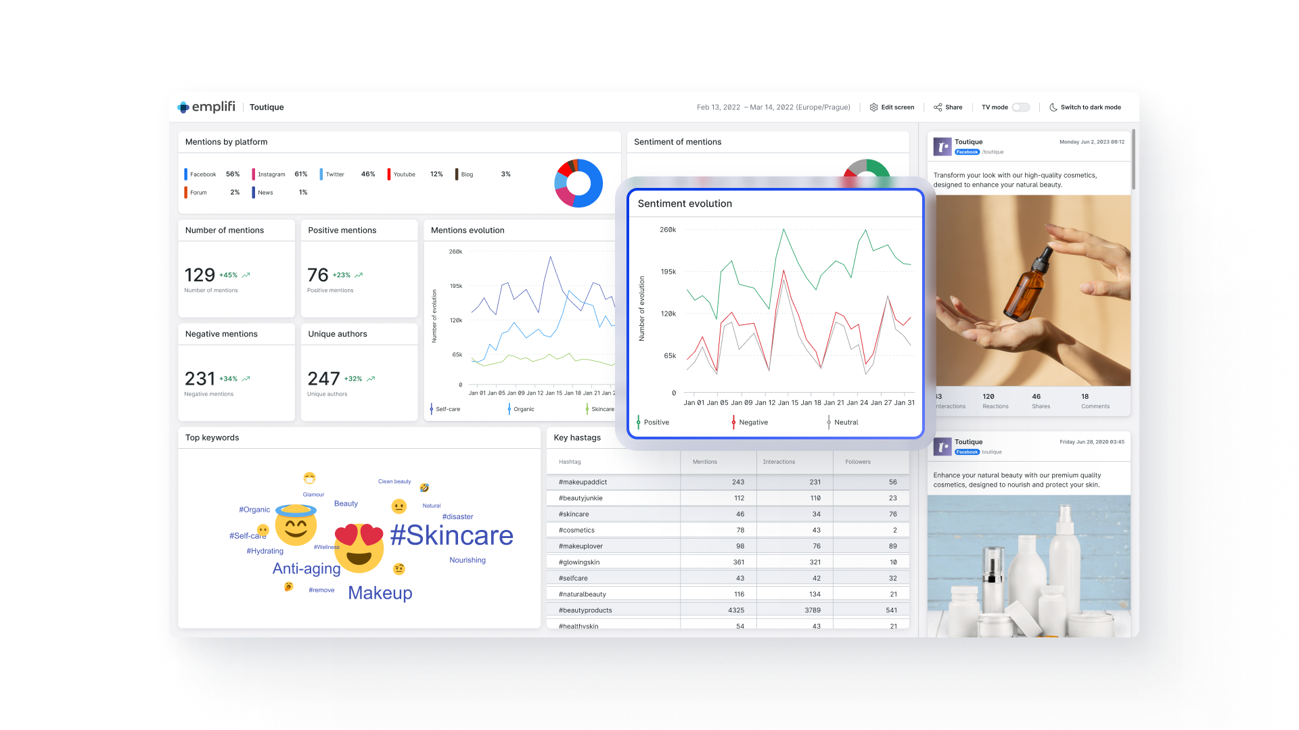Click the trend arrow beside 231 negative mentions
The width and height of the screenshot is (1299, 730).
tap(246, 379)
